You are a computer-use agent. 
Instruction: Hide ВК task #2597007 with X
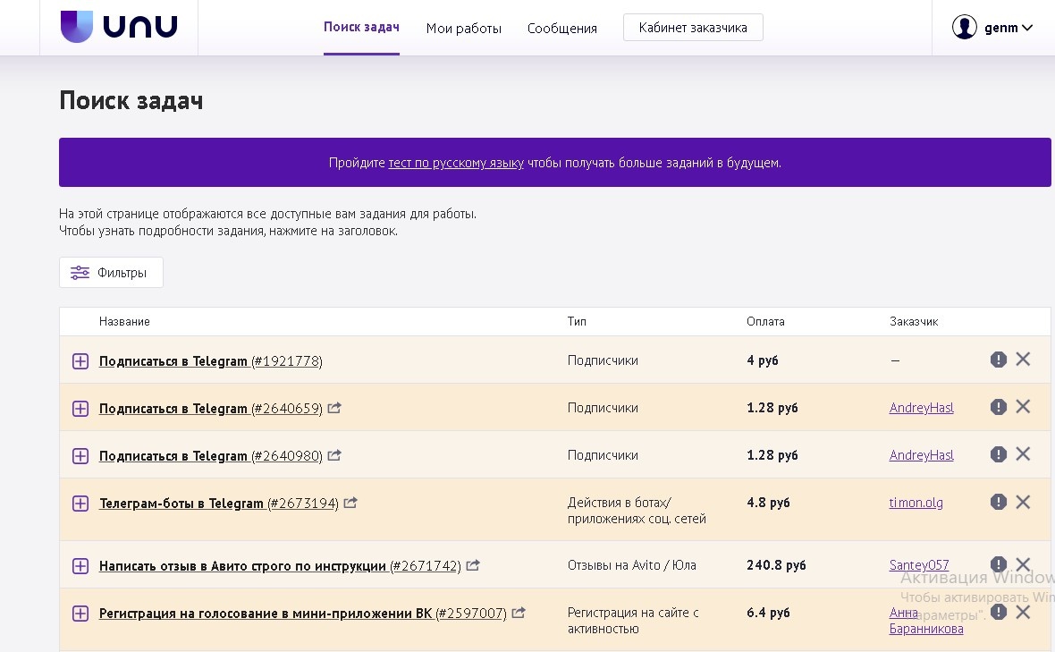pyautogui.click(x=1023, y=612)
